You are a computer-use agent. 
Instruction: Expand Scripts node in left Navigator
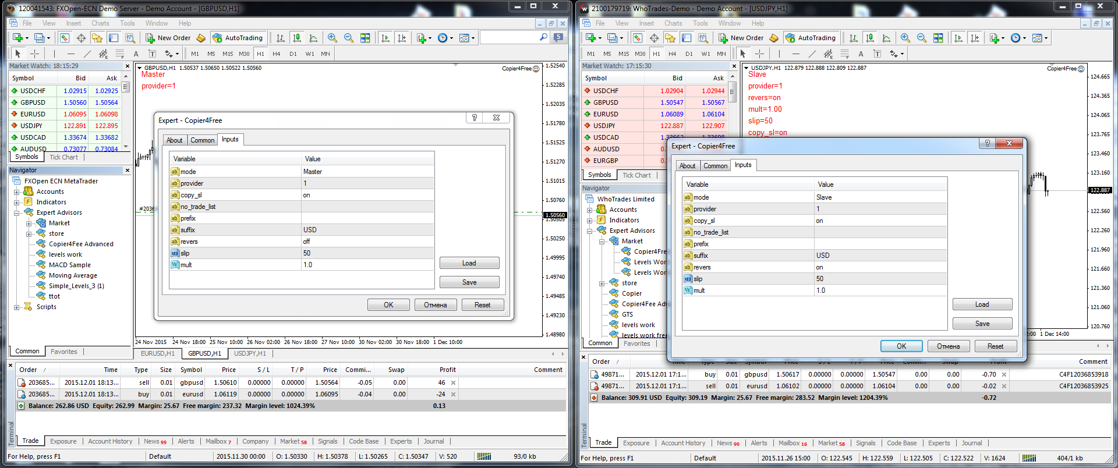17,307
